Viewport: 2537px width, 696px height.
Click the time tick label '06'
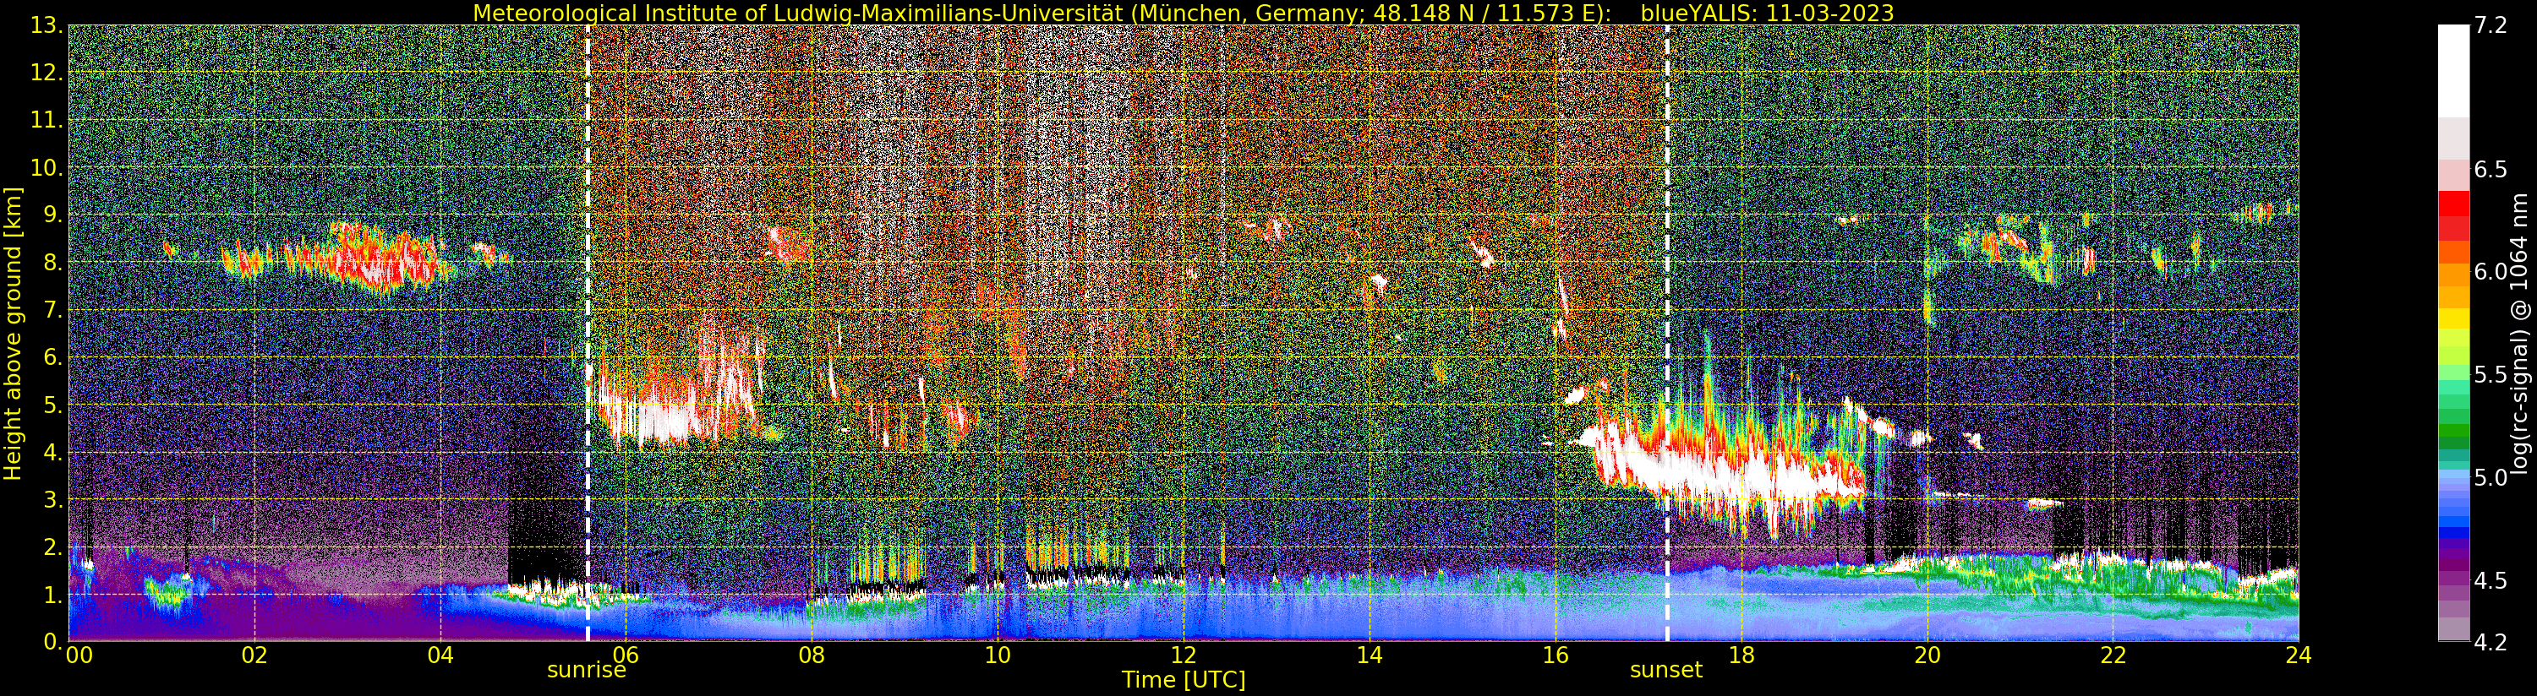pos(626,655)
